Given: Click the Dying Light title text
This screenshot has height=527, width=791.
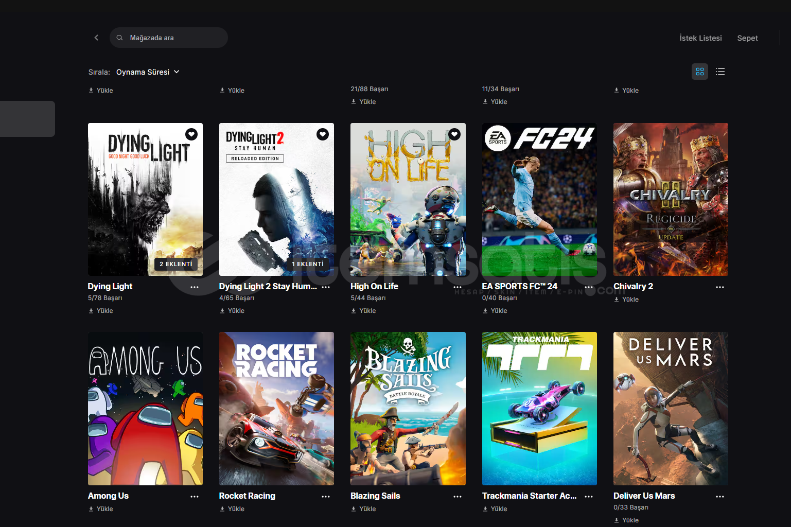Looking at the screenshot, I should click(x=110, y=286).
